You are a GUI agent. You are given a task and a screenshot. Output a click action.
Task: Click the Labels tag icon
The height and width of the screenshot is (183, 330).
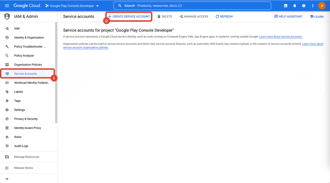click(7, 92)
